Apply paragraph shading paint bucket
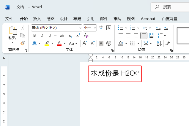 pos(121,43)
